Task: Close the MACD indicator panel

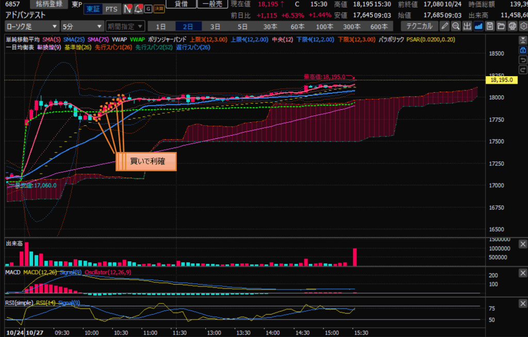Action: (522, 272)
